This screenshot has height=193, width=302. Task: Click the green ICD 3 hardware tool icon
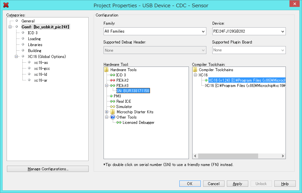pos(112,75)
